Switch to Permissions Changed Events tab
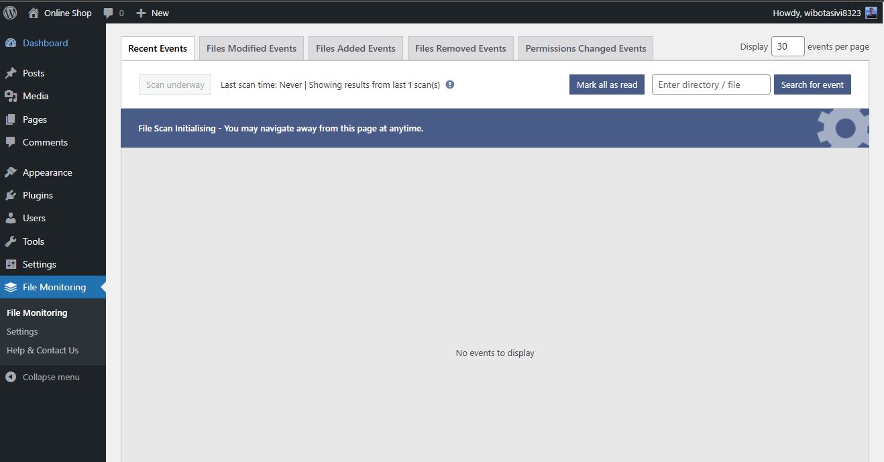The image size is (884, 462). [586, 48]
